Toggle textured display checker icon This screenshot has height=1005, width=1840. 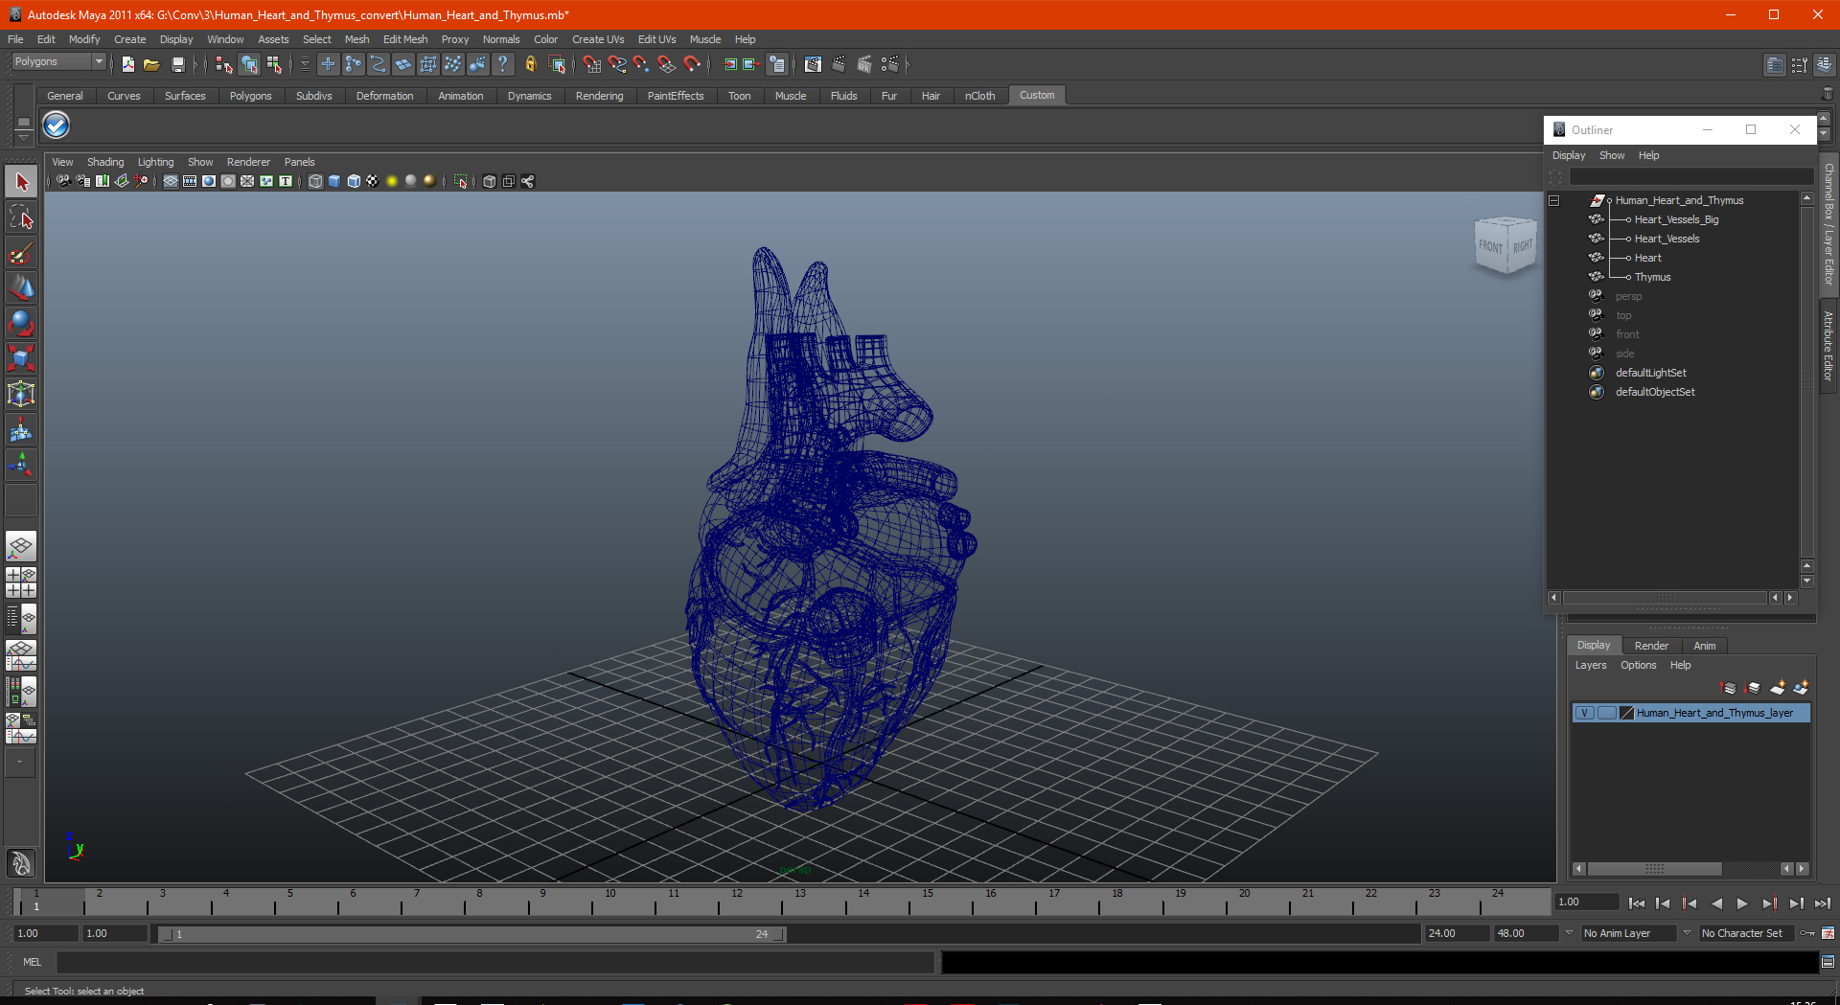[373, 181]
